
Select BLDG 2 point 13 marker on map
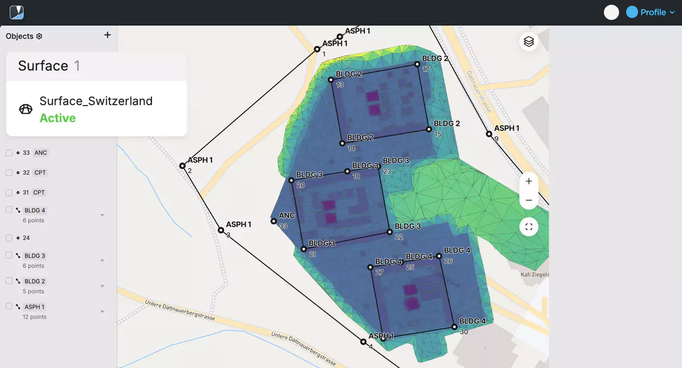pos(331,80)
